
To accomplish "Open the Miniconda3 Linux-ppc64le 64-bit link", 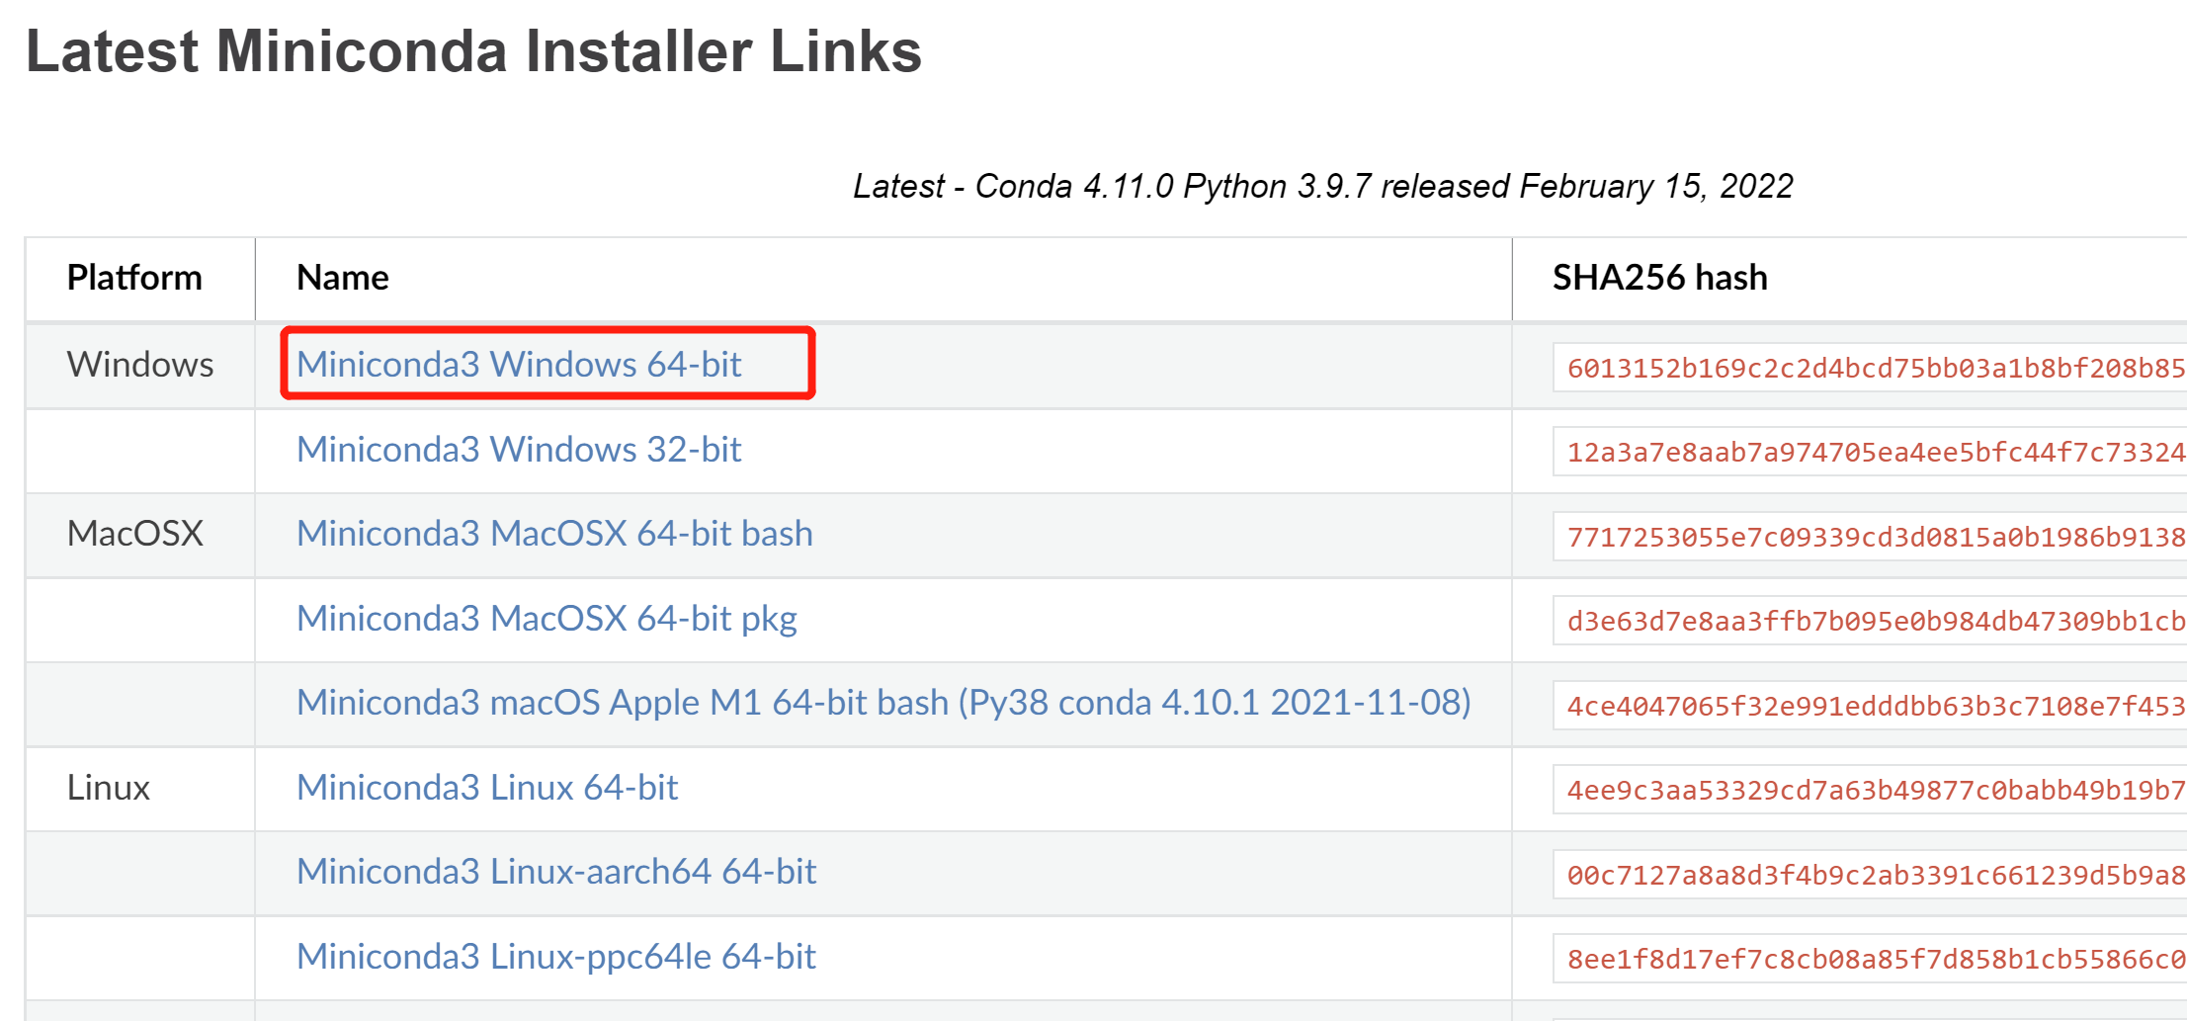I will pyautogui.click(x=556, y=956).
